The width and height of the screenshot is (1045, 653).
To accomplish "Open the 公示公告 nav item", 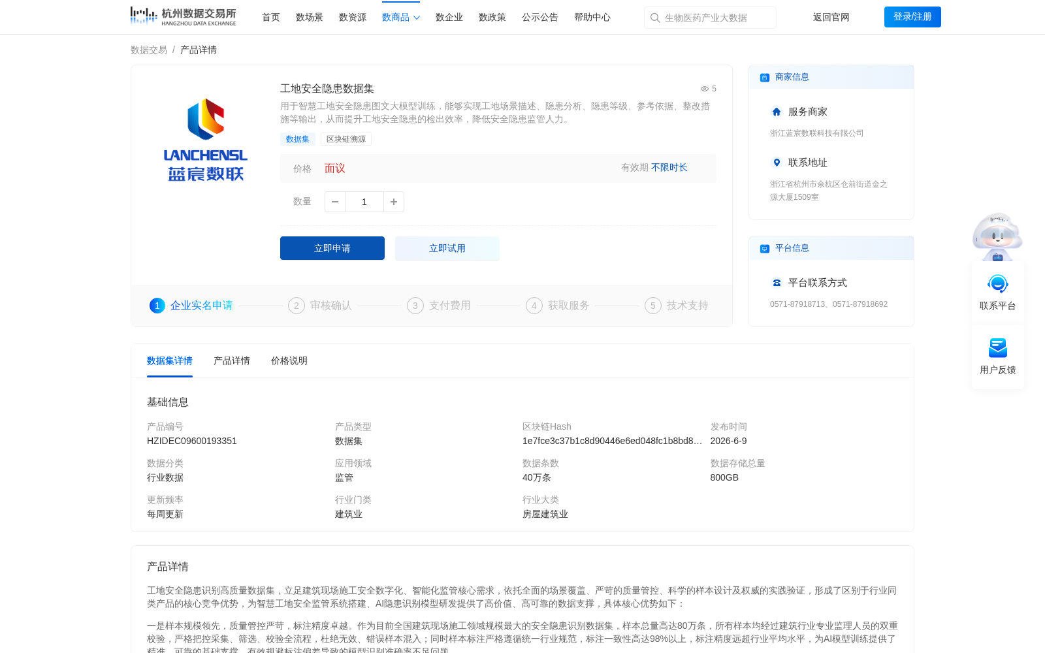I will click(540, 18).
